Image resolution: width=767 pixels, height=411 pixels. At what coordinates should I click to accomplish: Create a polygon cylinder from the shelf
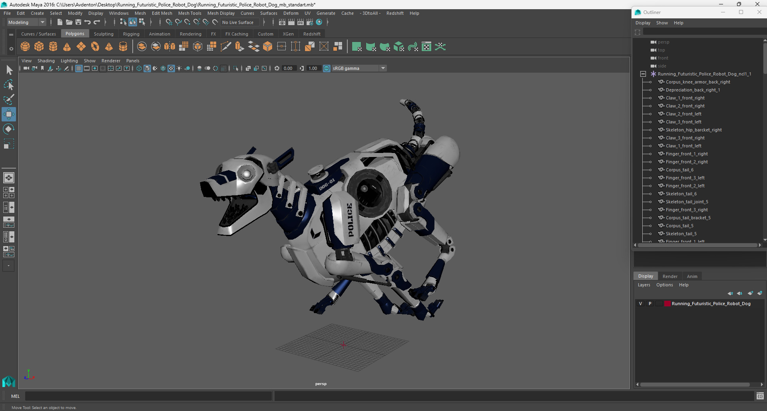point(53,47)
